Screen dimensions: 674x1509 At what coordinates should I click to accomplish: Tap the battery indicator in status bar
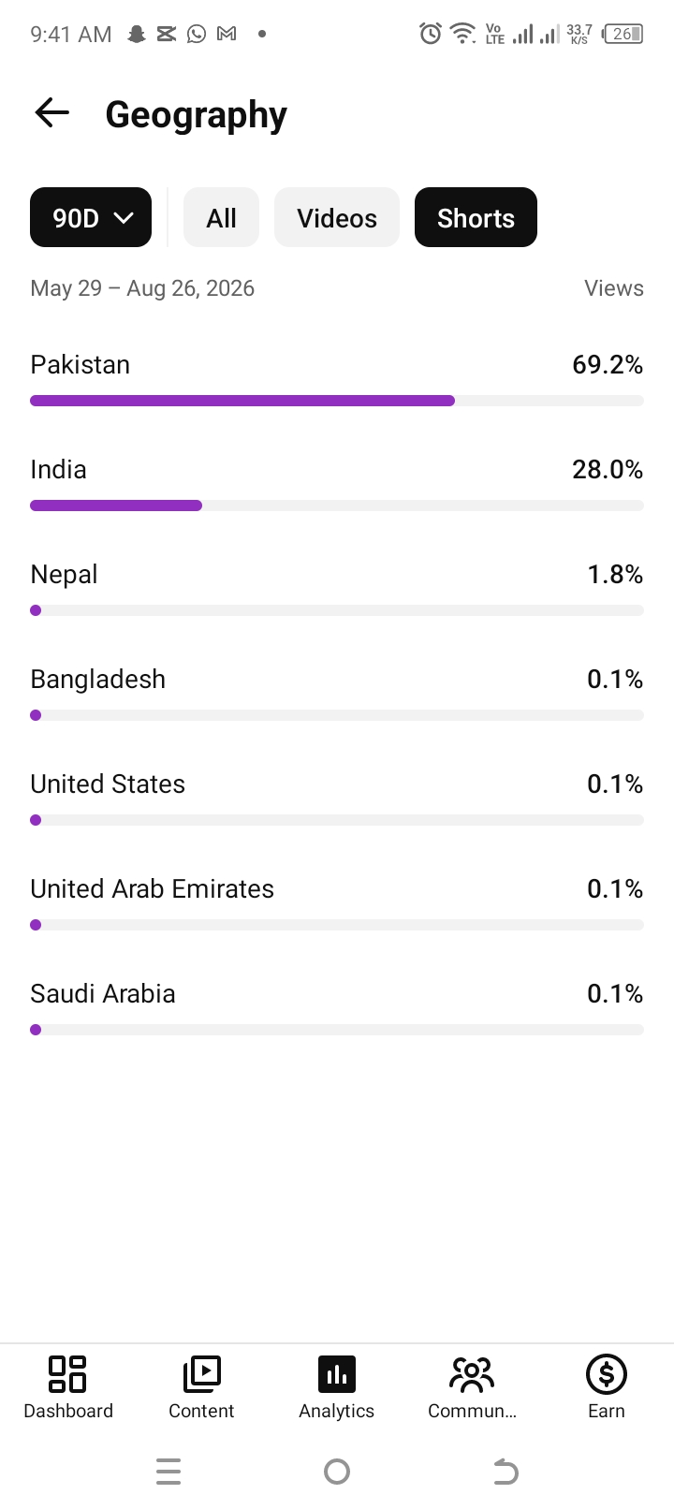point(623,34)
